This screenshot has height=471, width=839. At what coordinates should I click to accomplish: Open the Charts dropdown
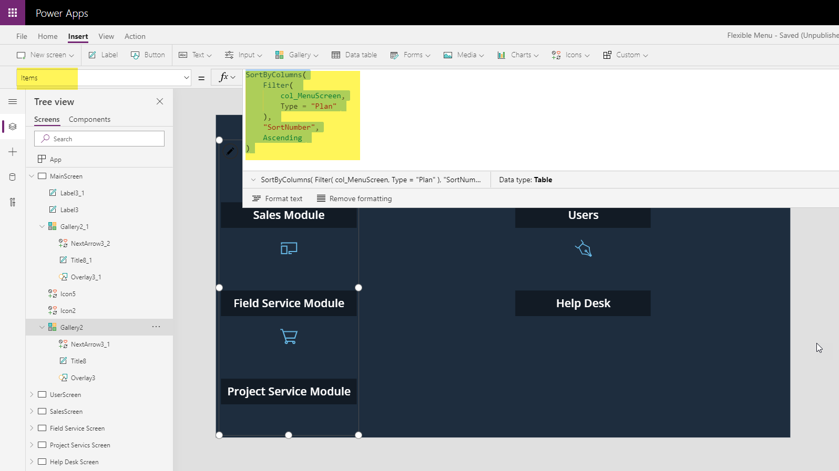pyautogui.click(x=518, y=55)
